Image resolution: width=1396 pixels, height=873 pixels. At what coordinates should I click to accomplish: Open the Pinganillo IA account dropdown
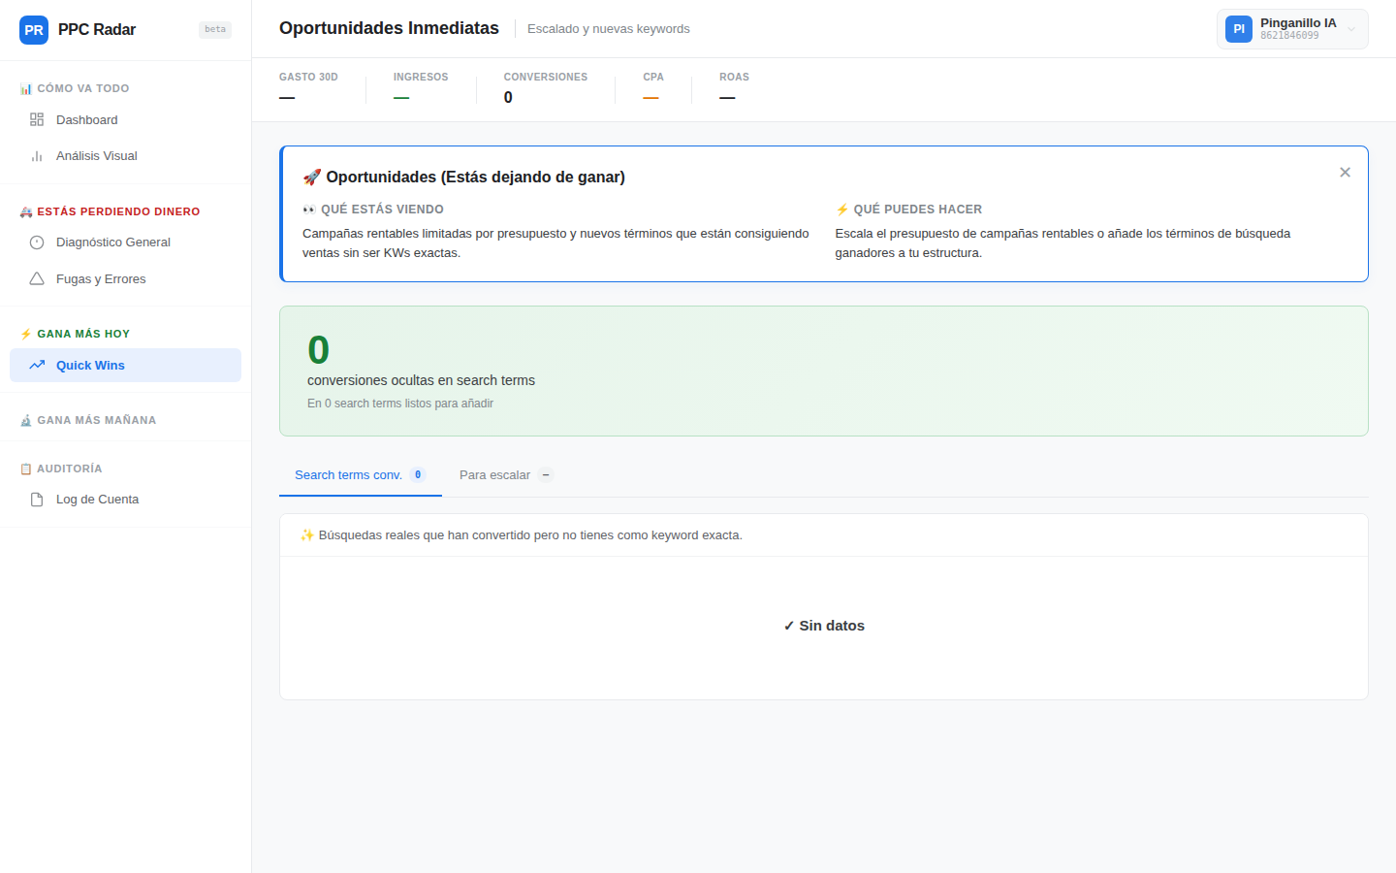click(1292, 29)
